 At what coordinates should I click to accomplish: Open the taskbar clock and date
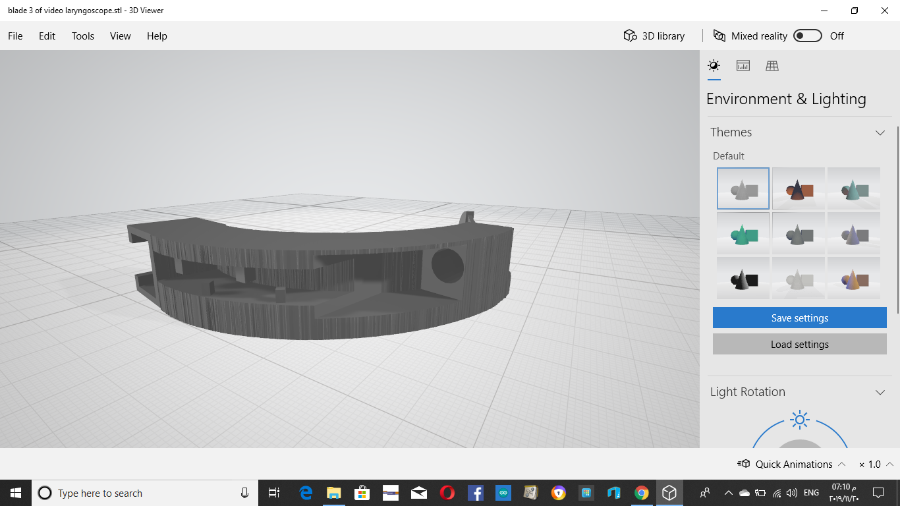tap(844, 493)
